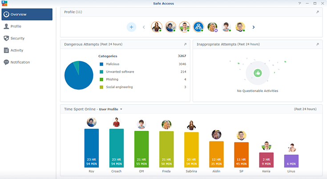This screenshot has width=327, height=179.
Task: Open the Security section in sidebar
Action: (x=17, y=39)
